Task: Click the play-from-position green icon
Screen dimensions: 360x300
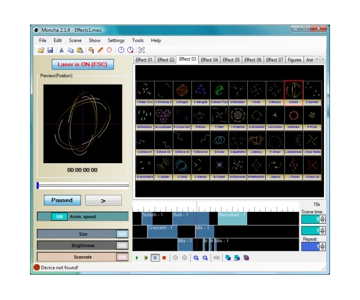Action: tap(146, 258)
